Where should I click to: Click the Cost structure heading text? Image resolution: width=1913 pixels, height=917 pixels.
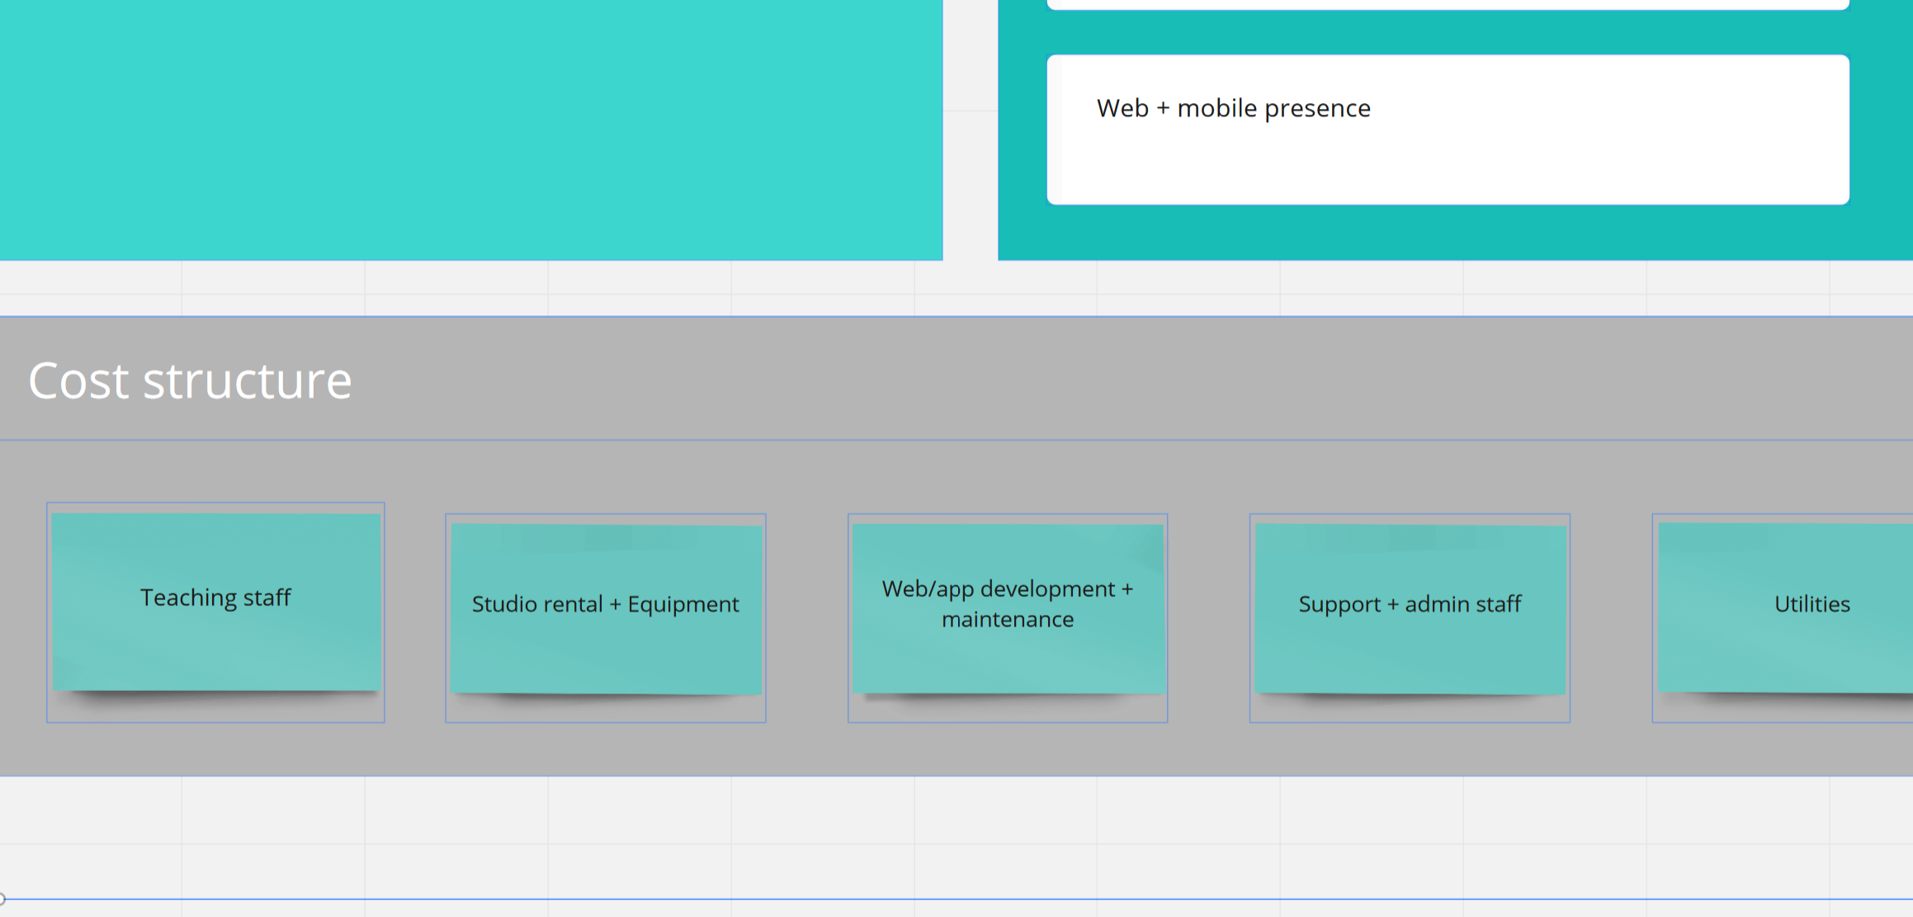pyautogui.click(x=190, y=381)
